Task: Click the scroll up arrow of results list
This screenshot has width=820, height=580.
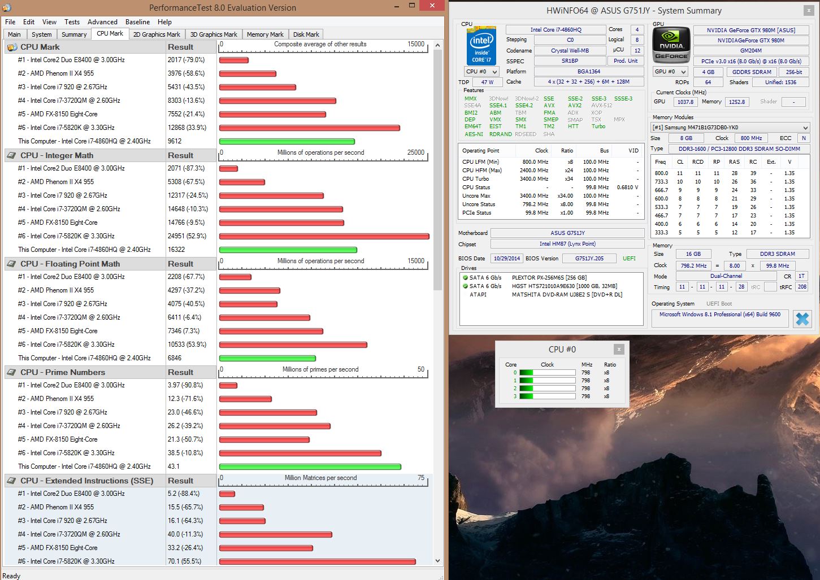Action: [x=437, y=45]
